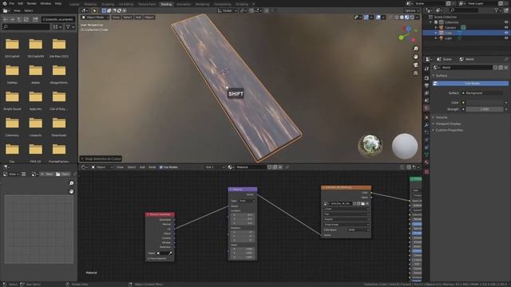Open viewport Options dropdown
Image resolution: width=511 pixels, height=287 pixels.
412,10
